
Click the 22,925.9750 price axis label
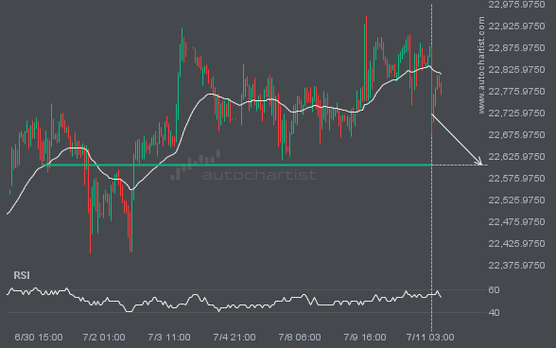(x=516, y=26)
